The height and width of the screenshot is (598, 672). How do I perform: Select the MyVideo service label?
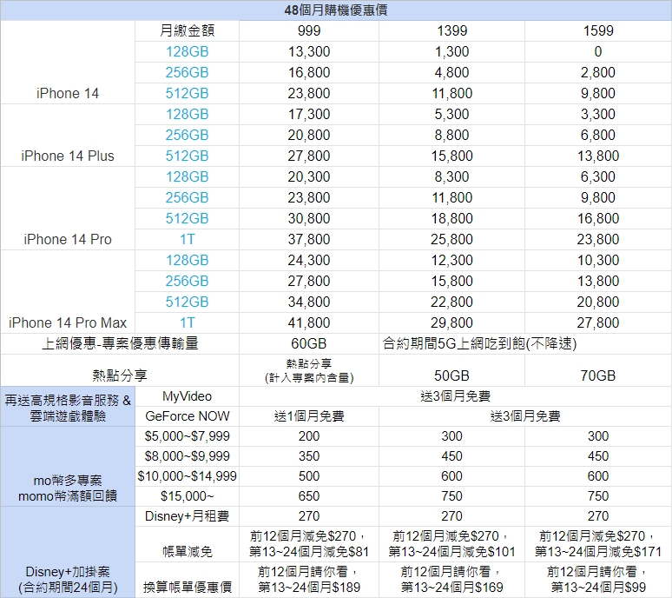188,396
